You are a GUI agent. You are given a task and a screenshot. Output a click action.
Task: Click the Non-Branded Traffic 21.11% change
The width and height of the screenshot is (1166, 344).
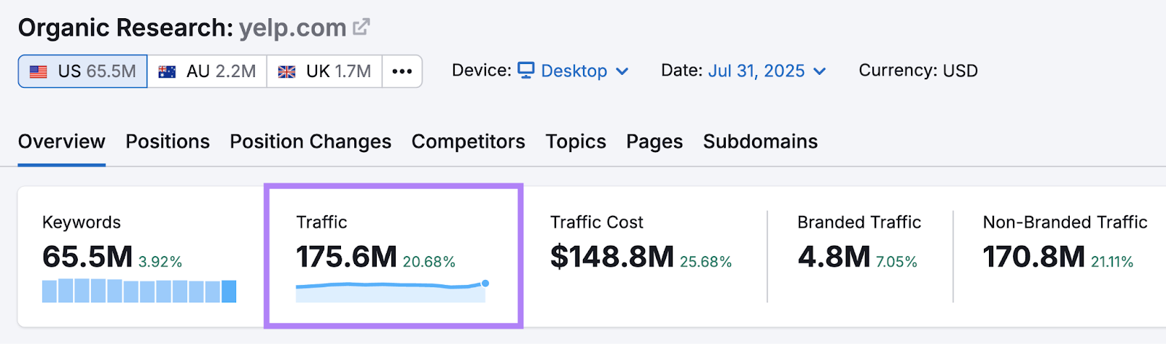click(1112, 262)
